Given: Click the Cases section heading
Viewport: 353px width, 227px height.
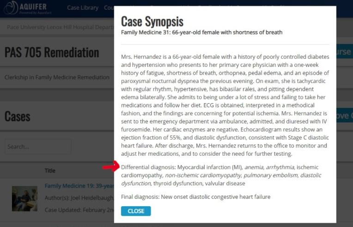Looking at the screenshot, I should [18, 116].
